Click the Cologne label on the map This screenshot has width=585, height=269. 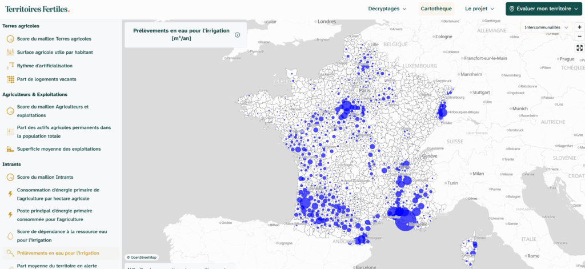coord(443,37)
